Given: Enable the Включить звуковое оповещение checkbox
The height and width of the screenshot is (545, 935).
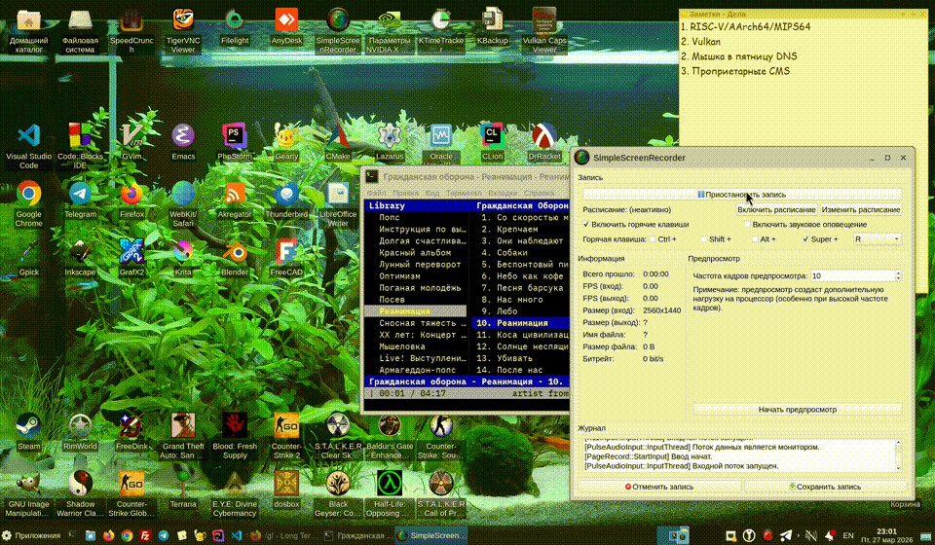Looking at the screenshot, I should [x=747, y=225].
